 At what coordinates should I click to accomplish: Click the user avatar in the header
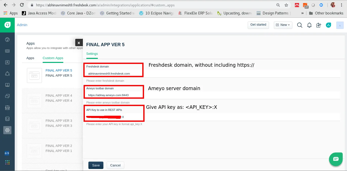click(x=340, y=25)
